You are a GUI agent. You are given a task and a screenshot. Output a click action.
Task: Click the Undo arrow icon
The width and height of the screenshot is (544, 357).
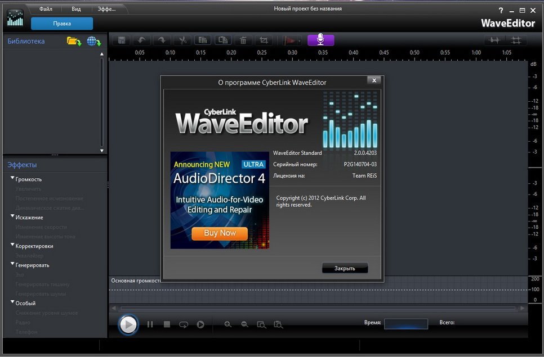point(141,40)
